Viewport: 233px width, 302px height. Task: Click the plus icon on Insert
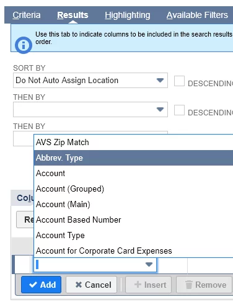click(138, 285)
